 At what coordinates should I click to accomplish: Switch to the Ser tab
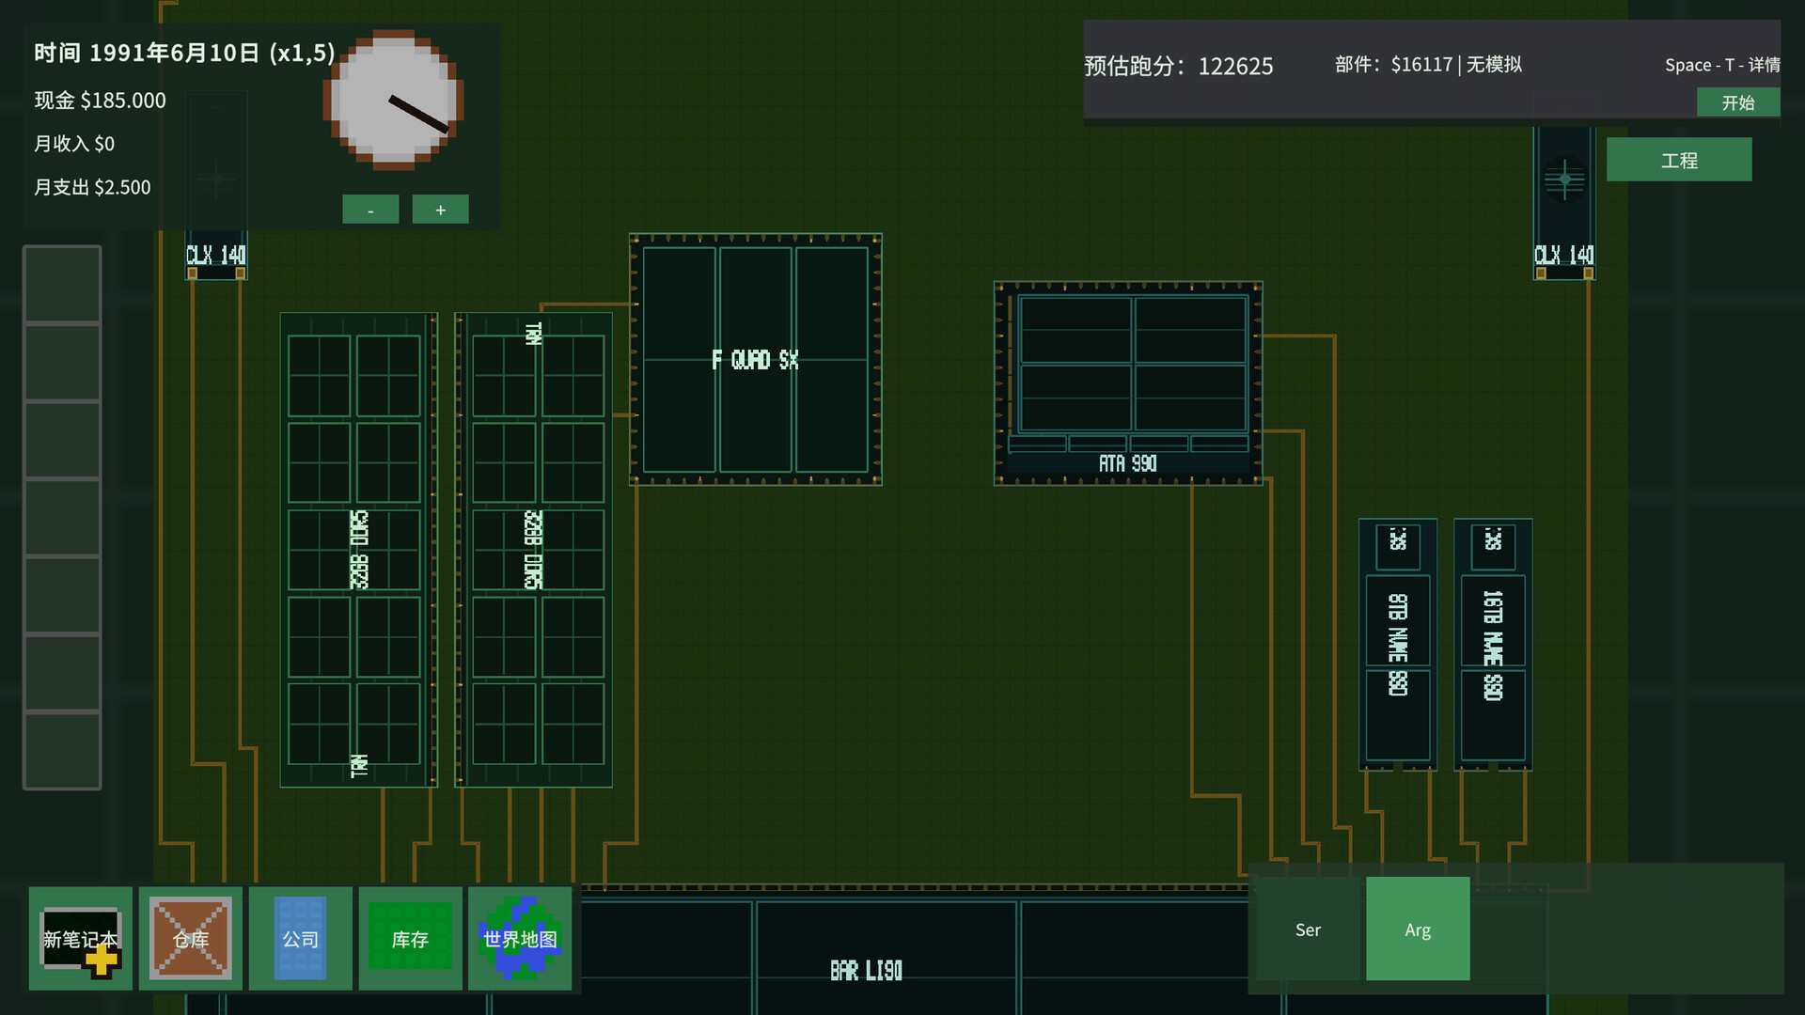tap(1308, 929)
